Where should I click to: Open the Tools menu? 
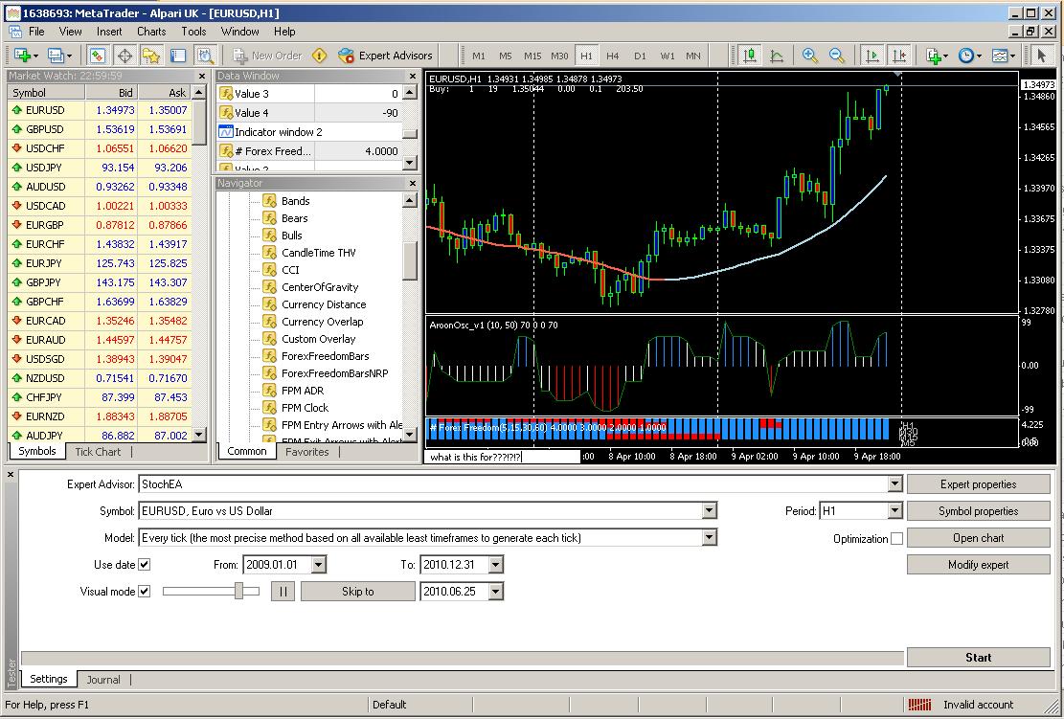tap(193, 32)
